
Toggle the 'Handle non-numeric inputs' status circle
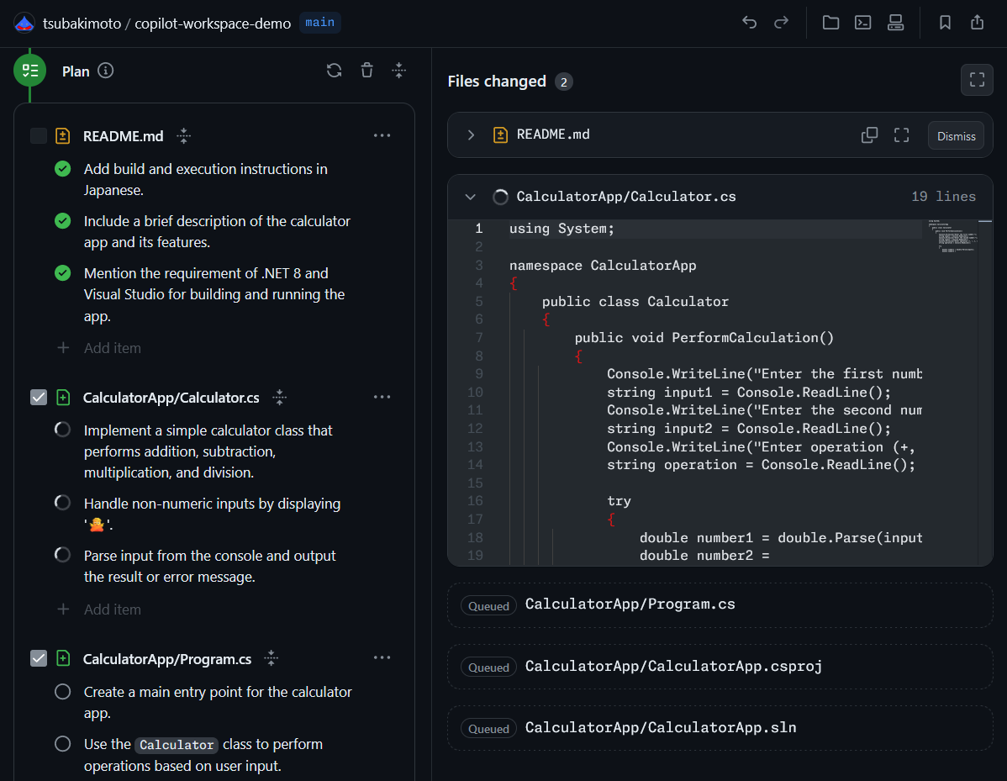63,502
